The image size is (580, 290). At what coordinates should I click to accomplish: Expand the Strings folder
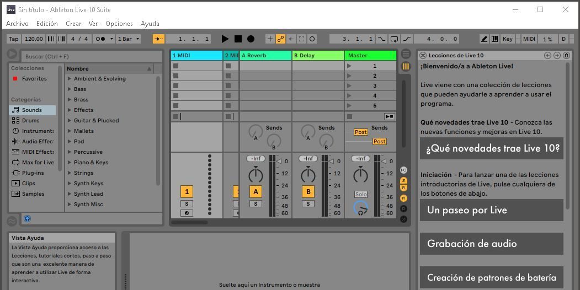[70, 173]
